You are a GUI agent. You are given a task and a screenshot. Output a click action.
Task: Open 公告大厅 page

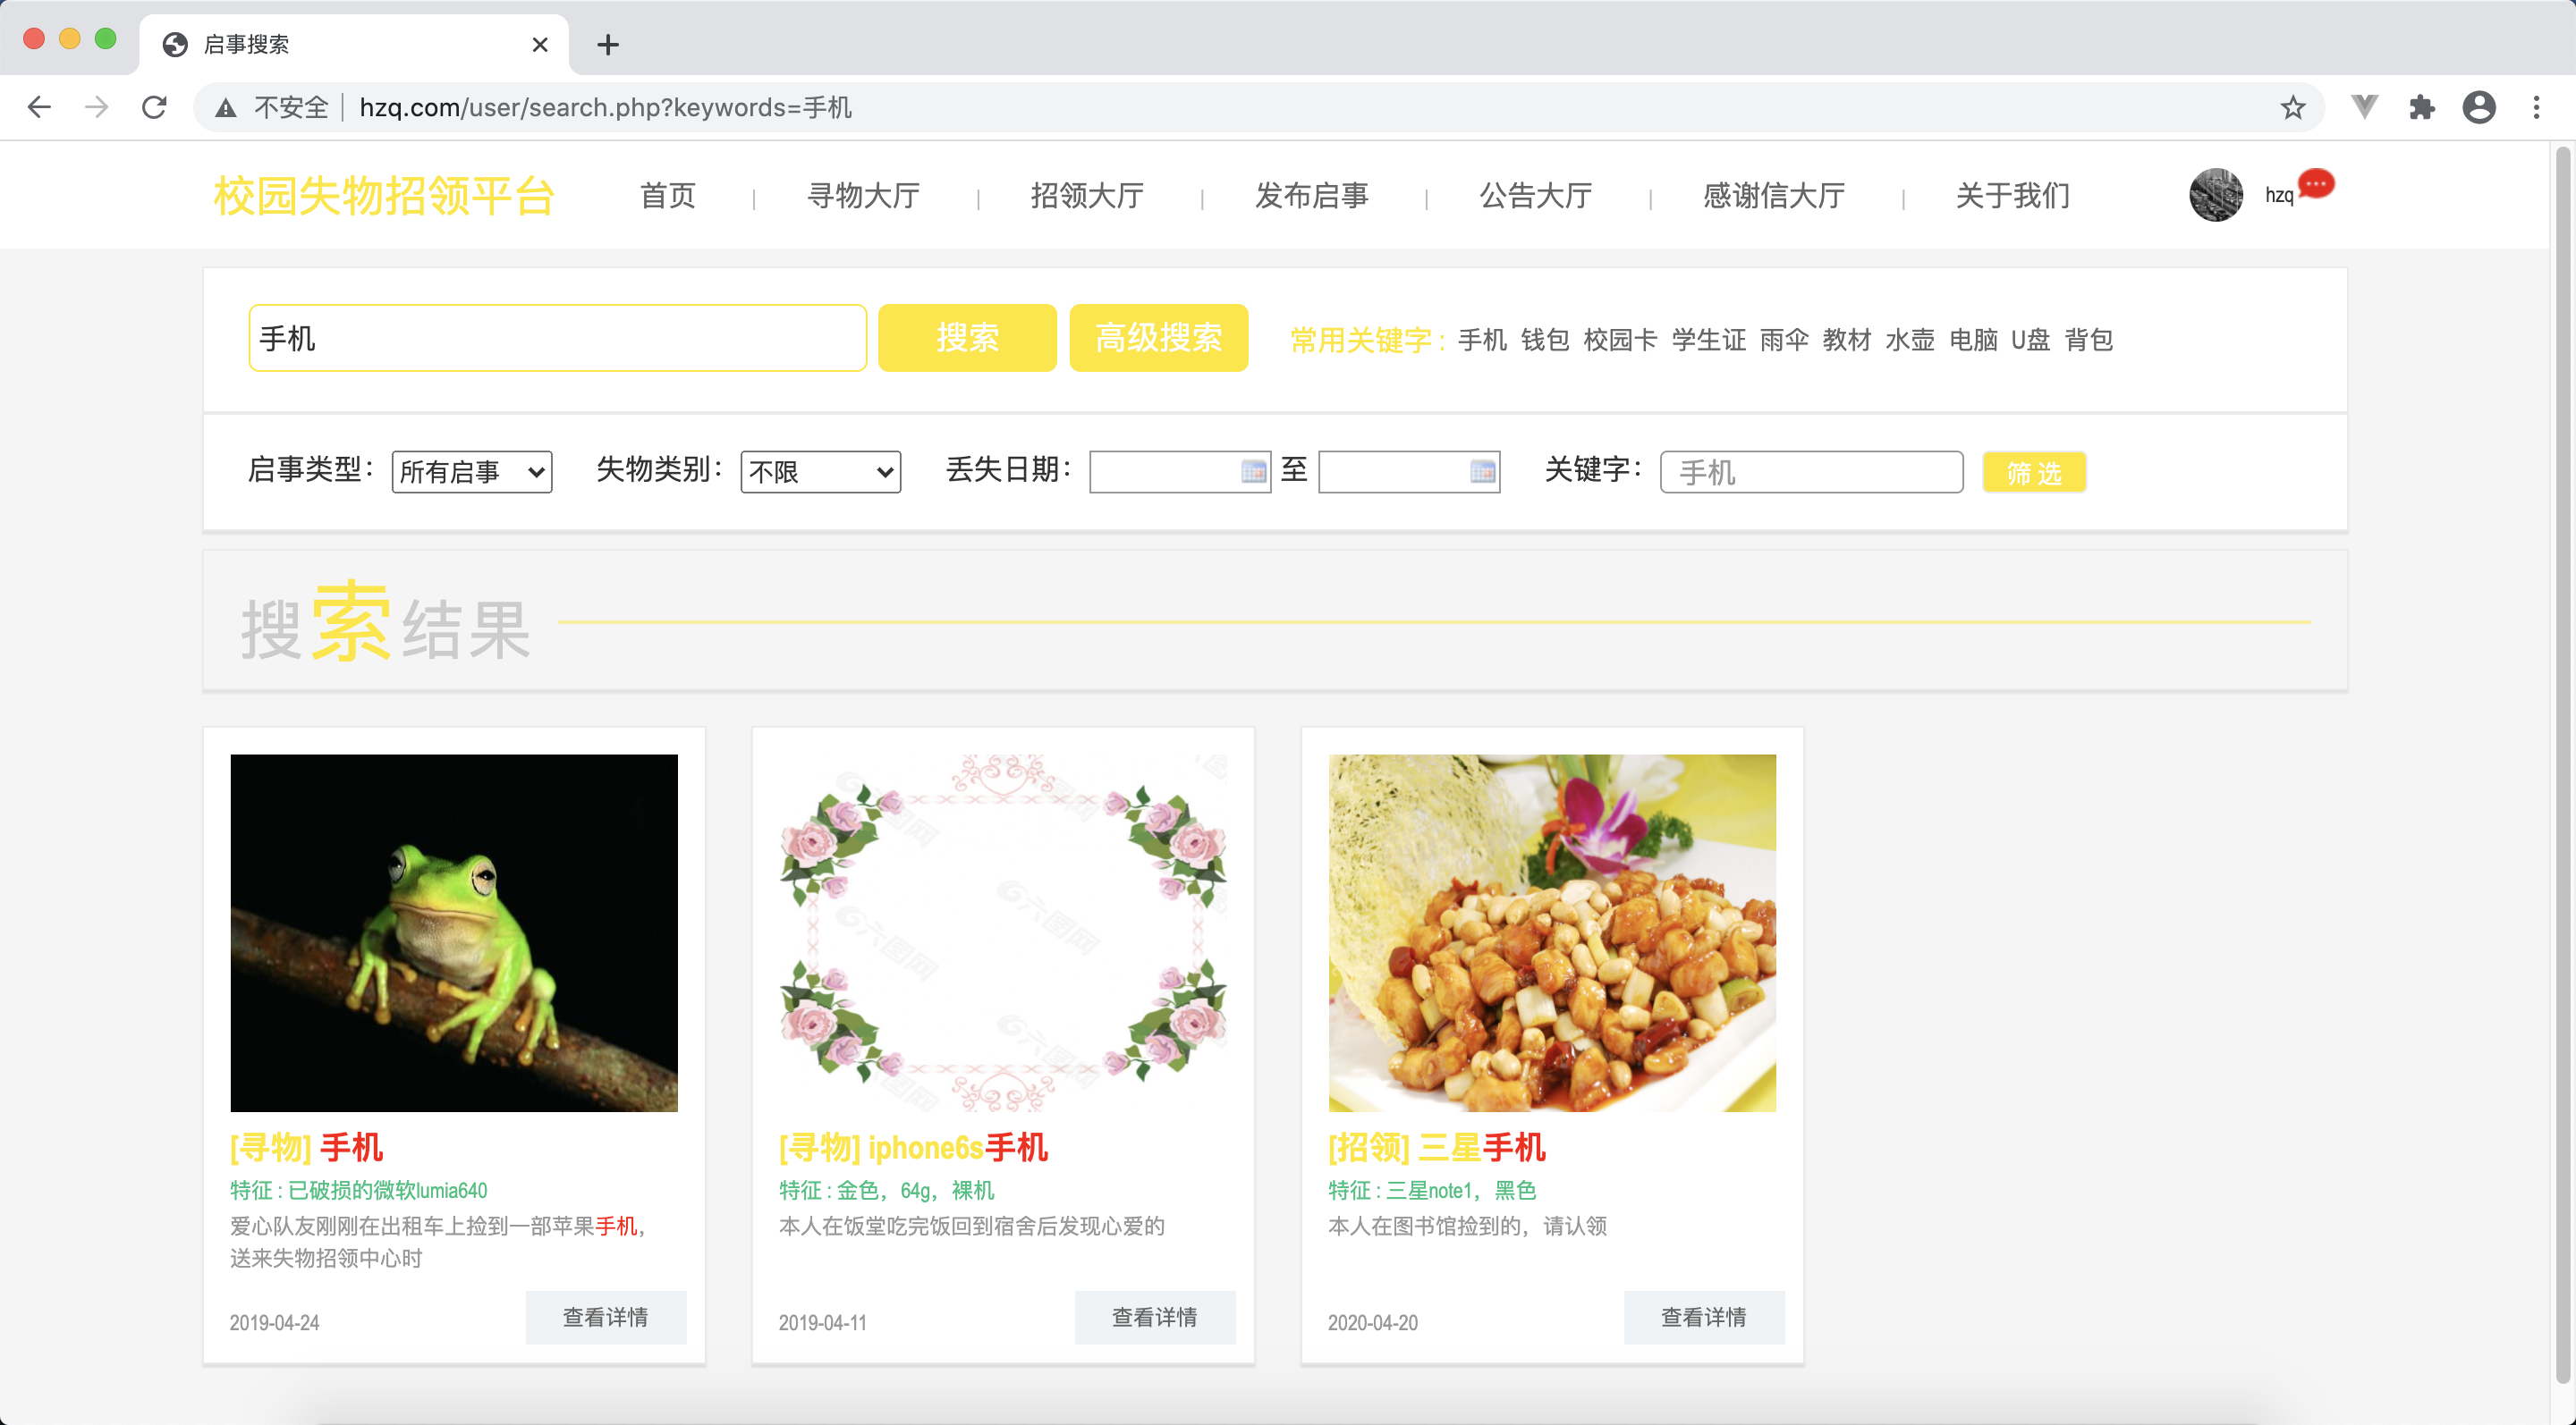coord(1536,196)
